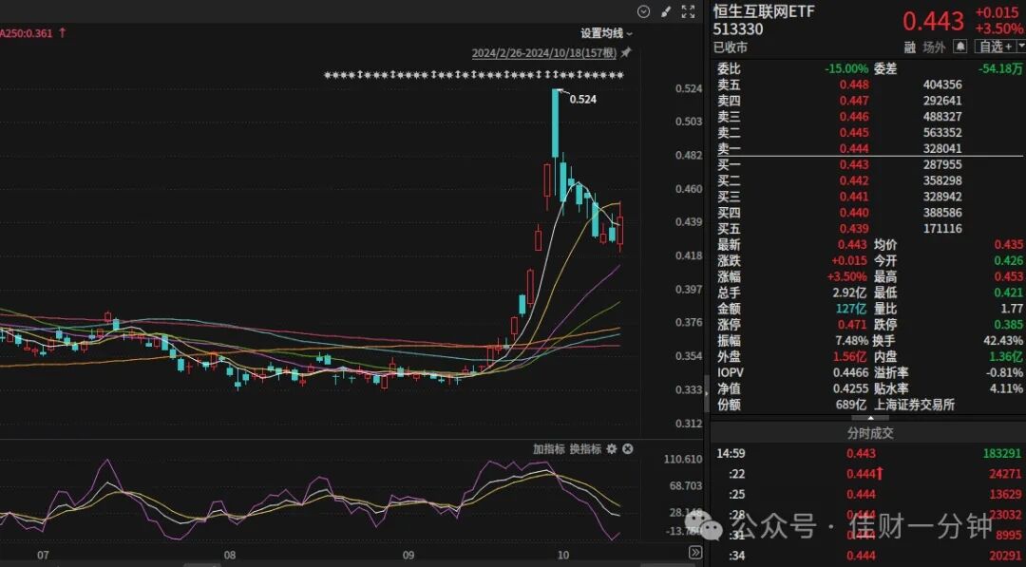Click the :22 trade row volume 24271
Screen dimensions: 1026x567
tap(1006, 474)
